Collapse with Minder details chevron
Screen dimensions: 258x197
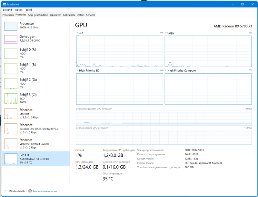(5, 191)
